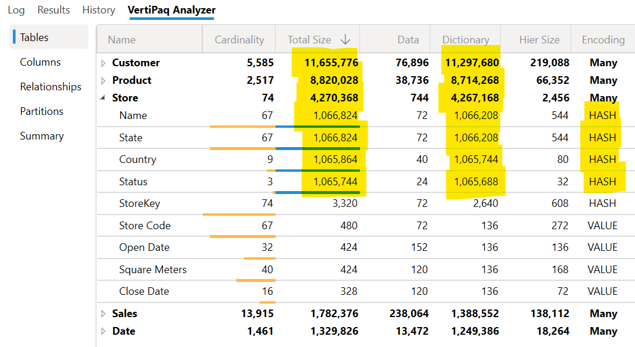Open the History tab
Image resolution: width=635 pixels, height=347 pixels.
click(x=99, y=10)
